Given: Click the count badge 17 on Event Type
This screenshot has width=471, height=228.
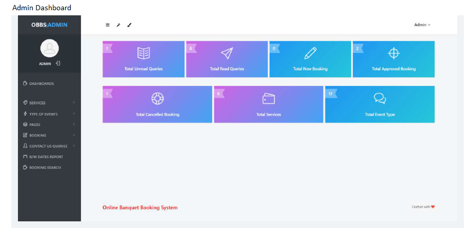Looking at the screenshot, I should pyautogui.click(x=331, y=94).
